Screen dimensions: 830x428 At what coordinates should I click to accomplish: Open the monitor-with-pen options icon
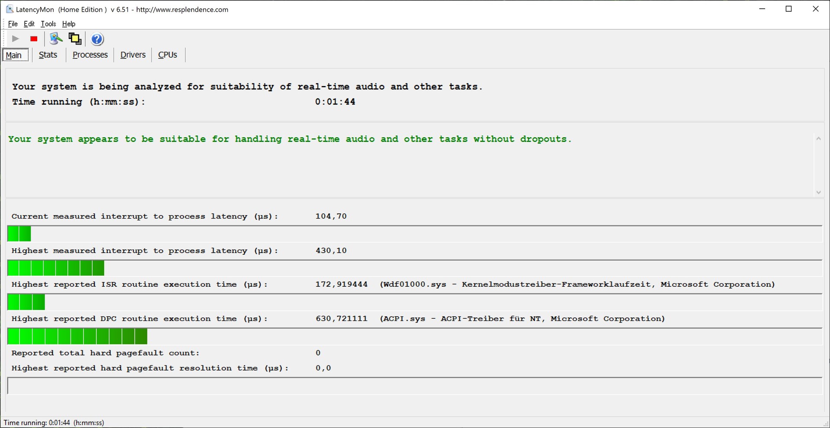pyautogui.click(x=56, y=39)
